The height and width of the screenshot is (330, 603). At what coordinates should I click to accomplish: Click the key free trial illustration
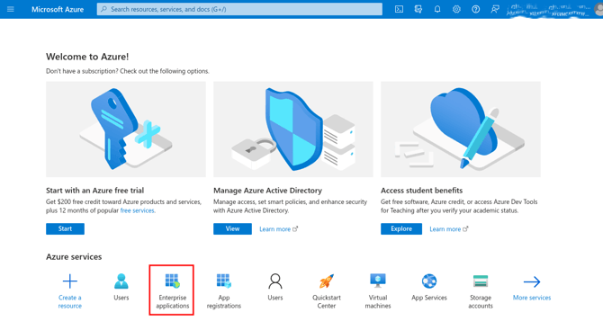(126, 129)
